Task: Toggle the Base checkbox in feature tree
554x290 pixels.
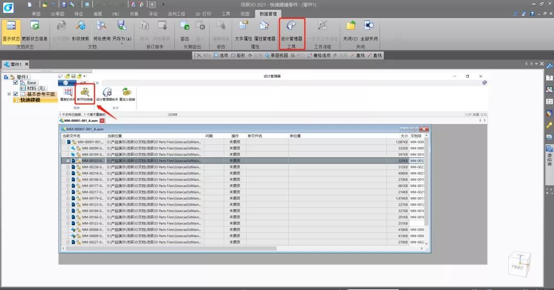Action: (15, 82)
